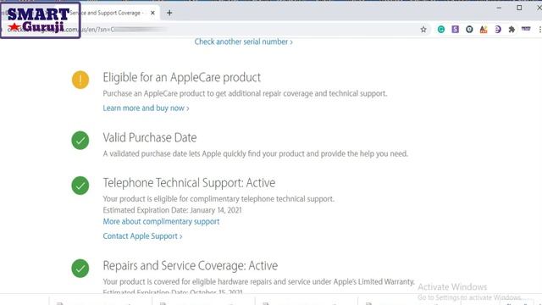
Task: Click the Apple's Limited Warranty coverage sentence
Action: tap(258, 281)
